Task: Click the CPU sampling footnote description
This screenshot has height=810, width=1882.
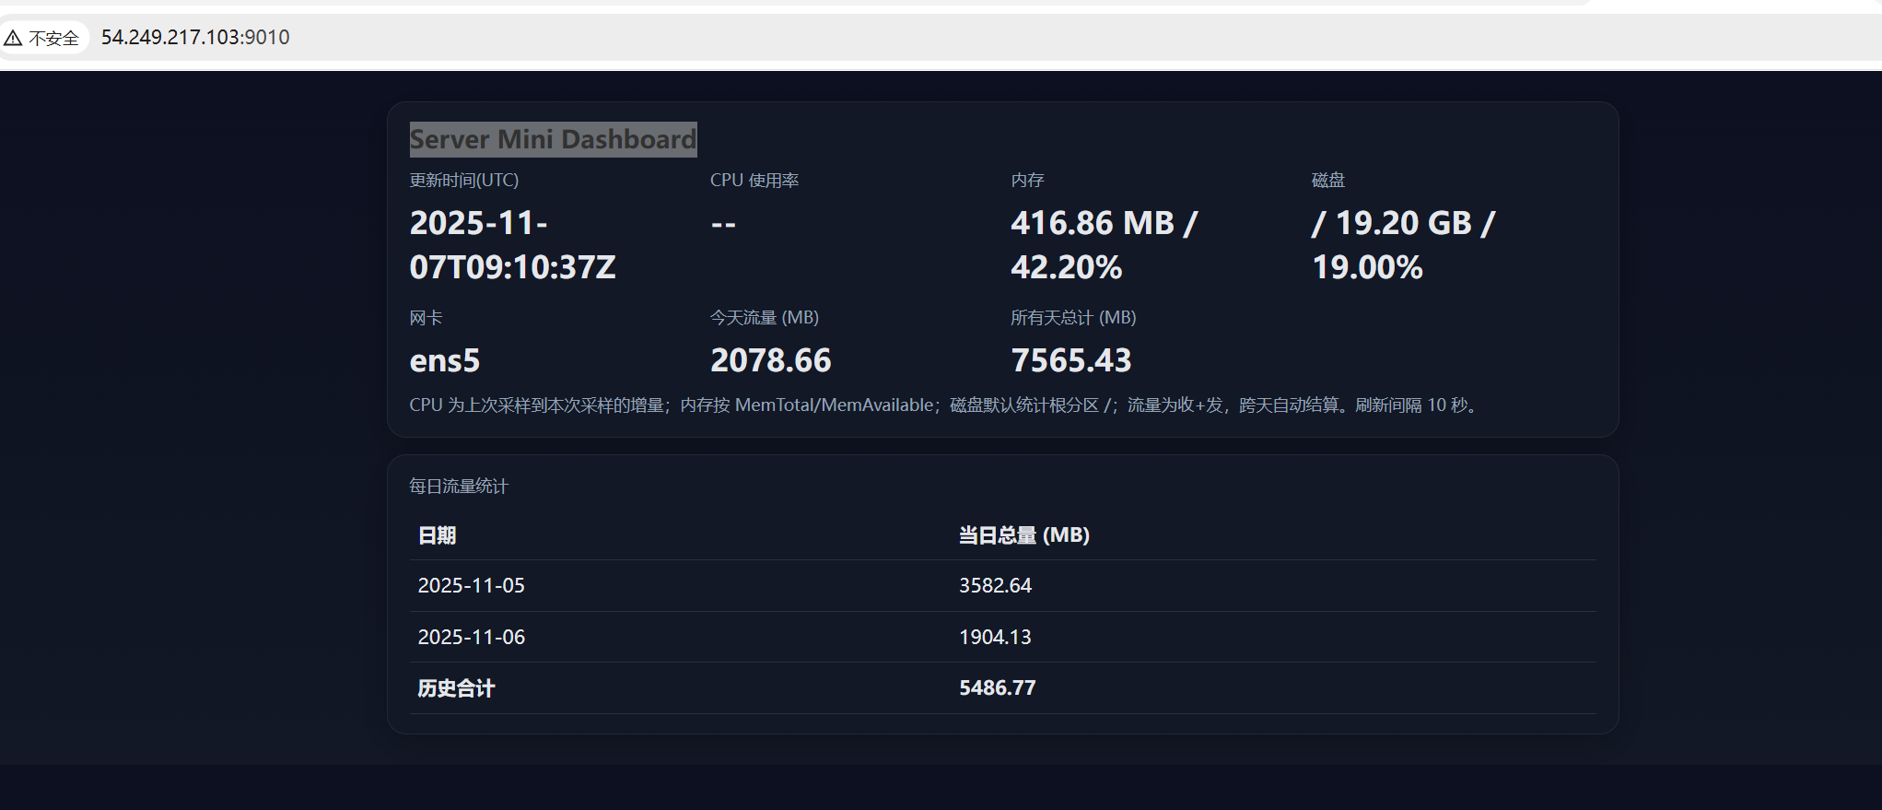Action: [x=945, y=405]
